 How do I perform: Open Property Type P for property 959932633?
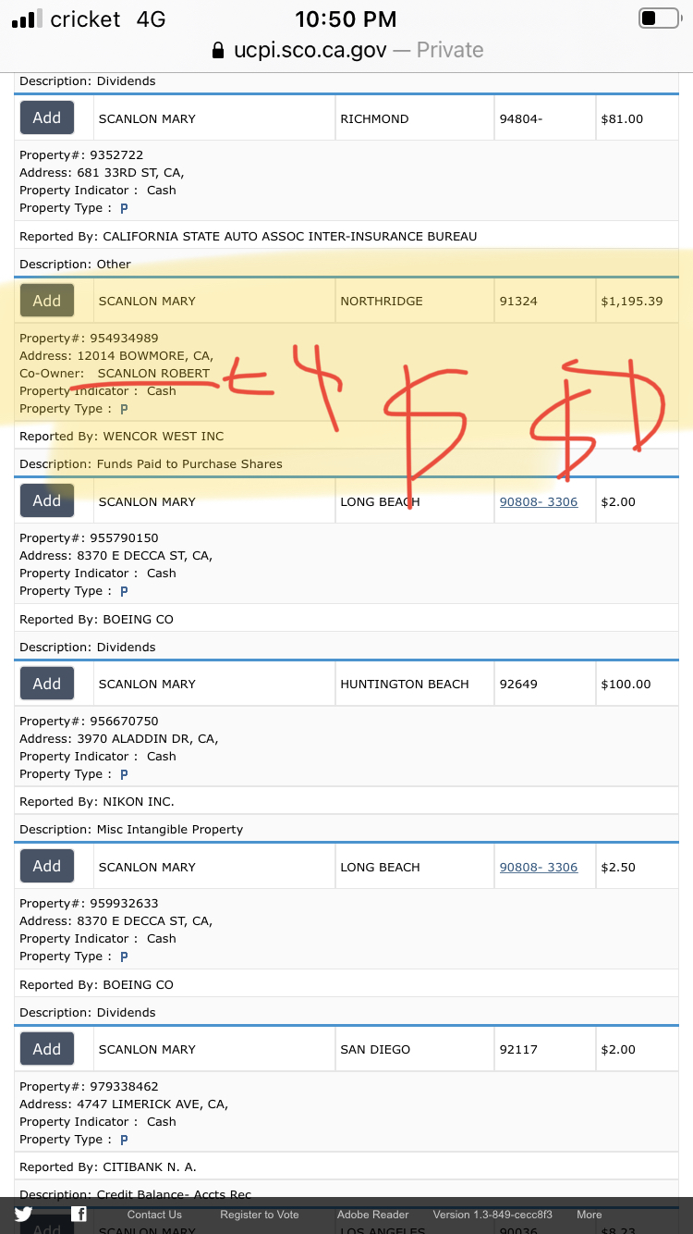124,956
